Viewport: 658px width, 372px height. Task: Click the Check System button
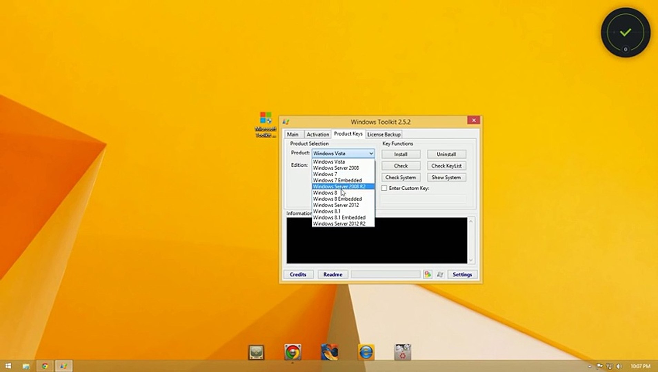tap(401, 177)
